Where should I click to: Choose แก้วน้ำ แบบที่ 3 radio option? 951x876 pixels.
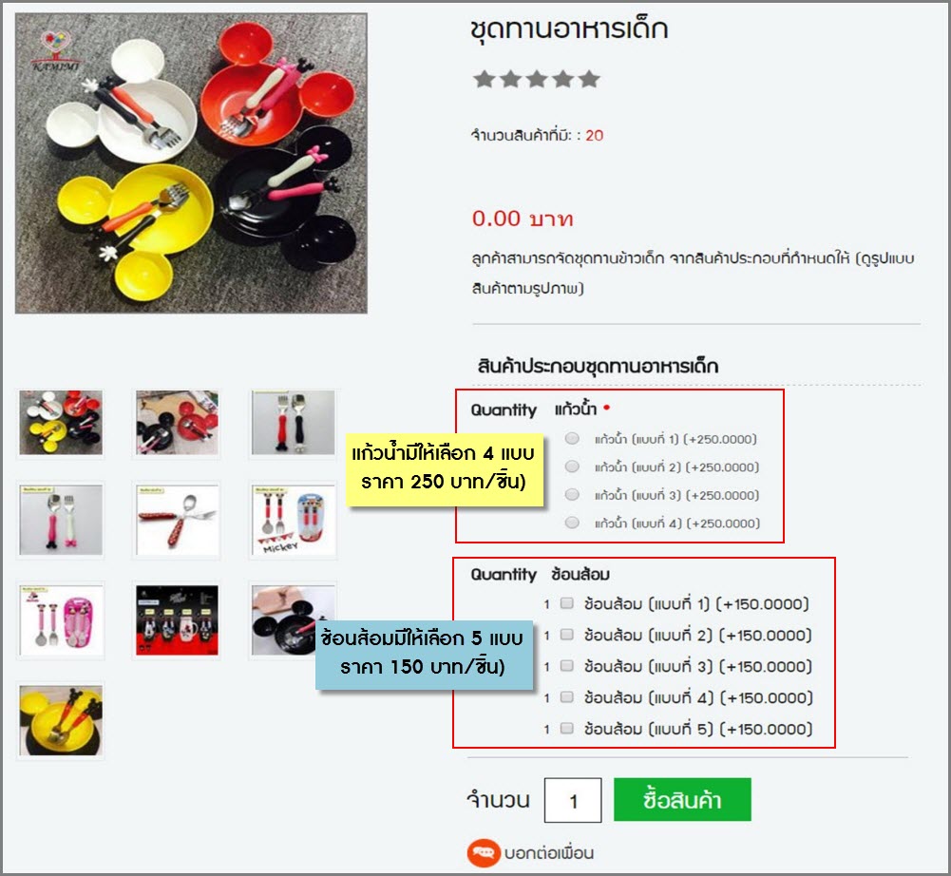click(572, 494)
